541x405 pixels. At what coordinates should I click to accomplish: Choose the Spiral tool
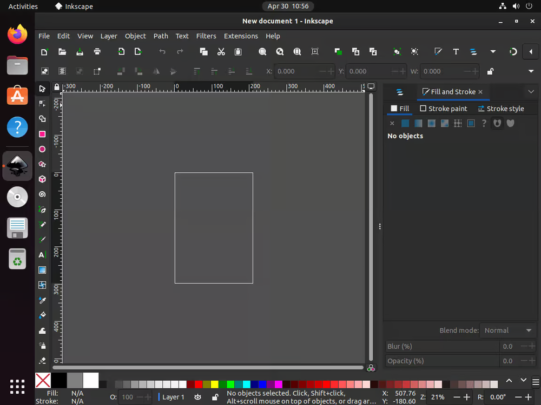42,194
